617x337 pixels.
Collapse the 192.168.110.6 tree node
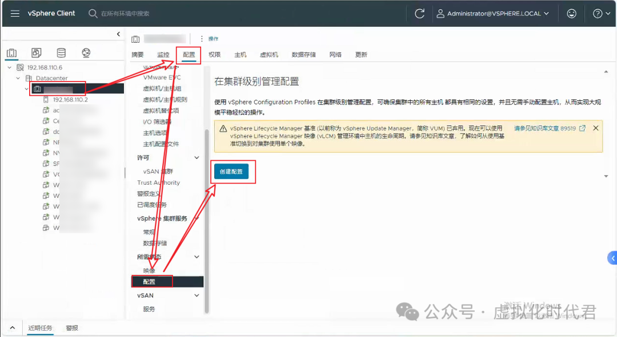tap(9, 67)
